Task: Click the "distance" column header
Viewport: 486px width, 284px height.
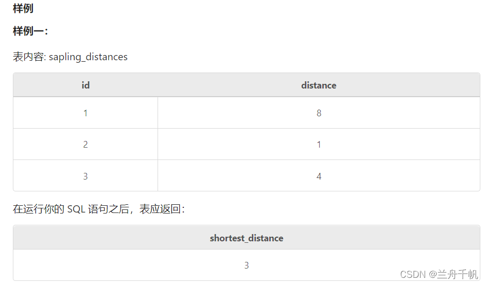Action: click(319, 85)
